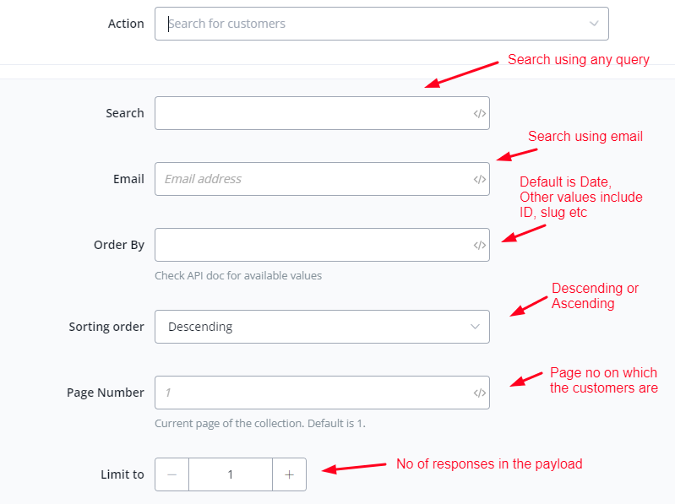Click into the Search text field
This screenshot has height=504, width=675.
click(x=313, y=113)
